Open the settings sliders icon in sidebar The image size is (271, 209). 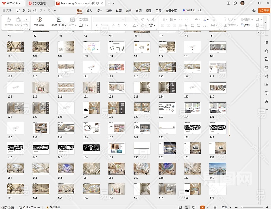(266, 42)
